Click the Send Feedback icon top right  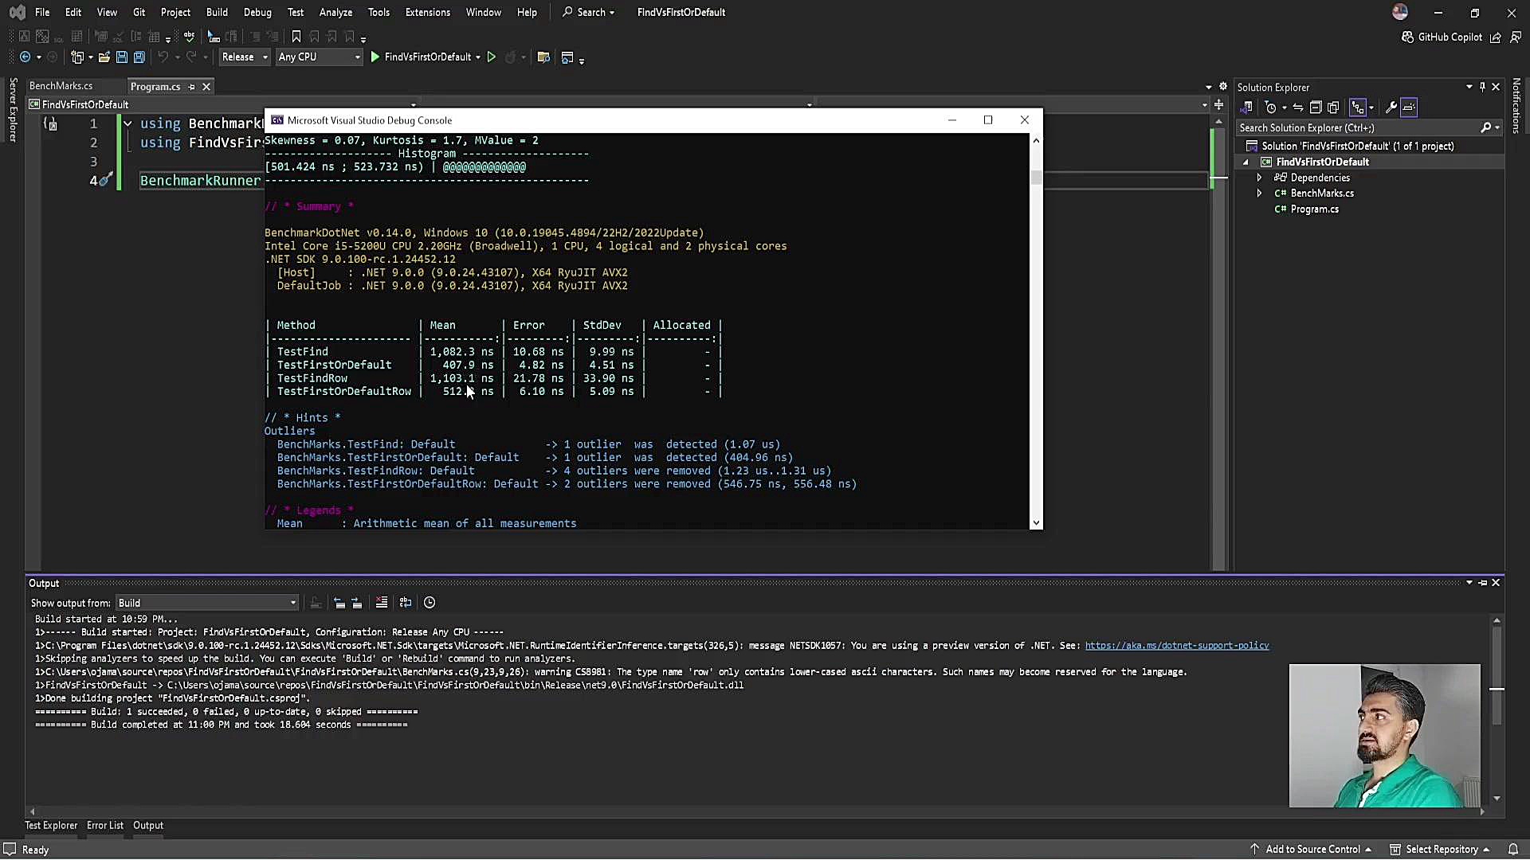1516,37
